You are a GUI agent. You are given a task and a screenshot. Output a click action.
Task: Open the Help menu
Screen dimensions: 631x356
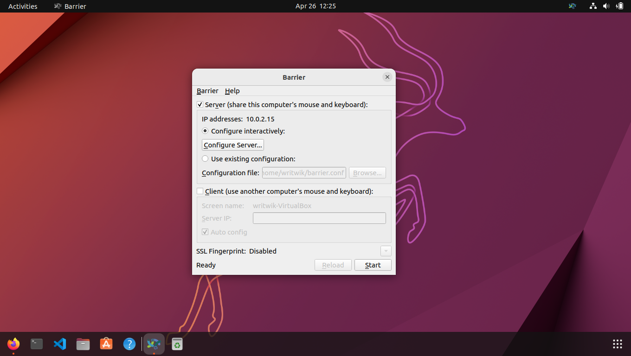[x=232, y=91]
